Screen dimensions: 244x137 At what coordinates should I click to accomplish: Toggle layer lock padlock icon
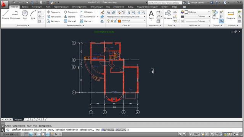116,21
